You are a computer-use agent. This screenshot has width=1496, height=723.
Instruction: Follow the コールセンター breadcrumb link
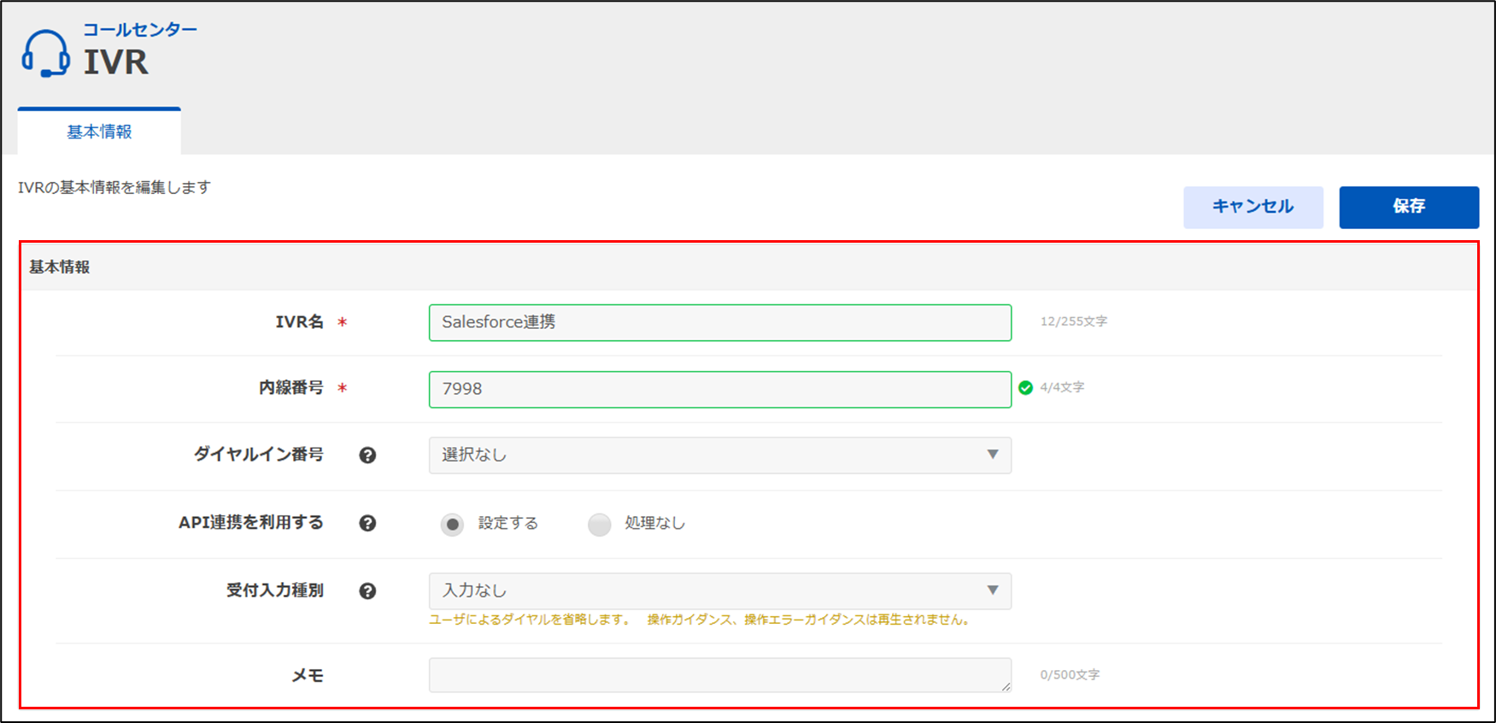[x=140, y=30]
